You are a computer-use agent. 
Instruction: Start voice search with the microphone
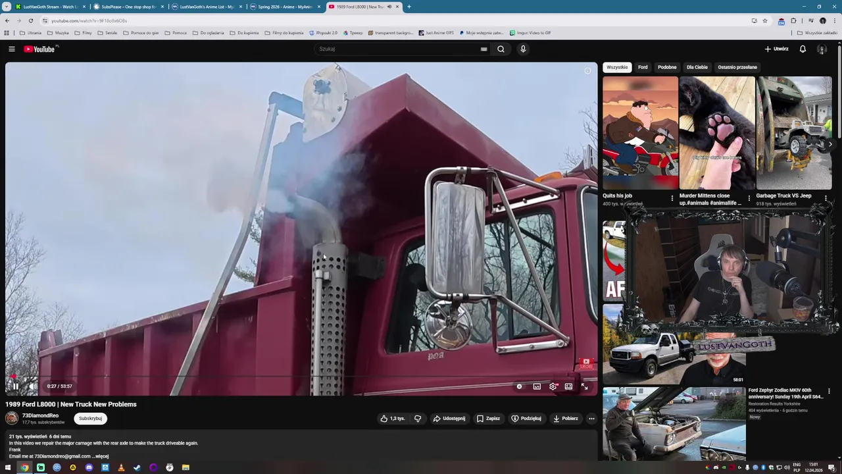(523, 49)
